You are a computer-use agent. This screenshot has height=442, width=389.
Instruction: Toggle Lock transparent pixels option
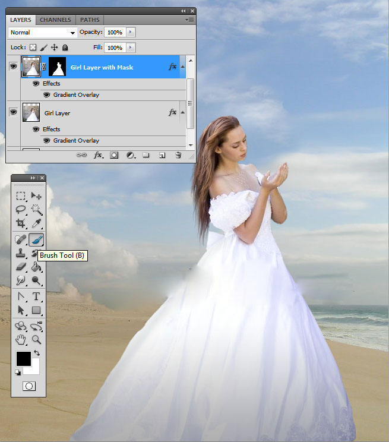click(33, 48)
